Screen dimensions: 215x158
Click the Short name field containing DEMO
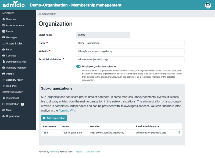[103, 35]
